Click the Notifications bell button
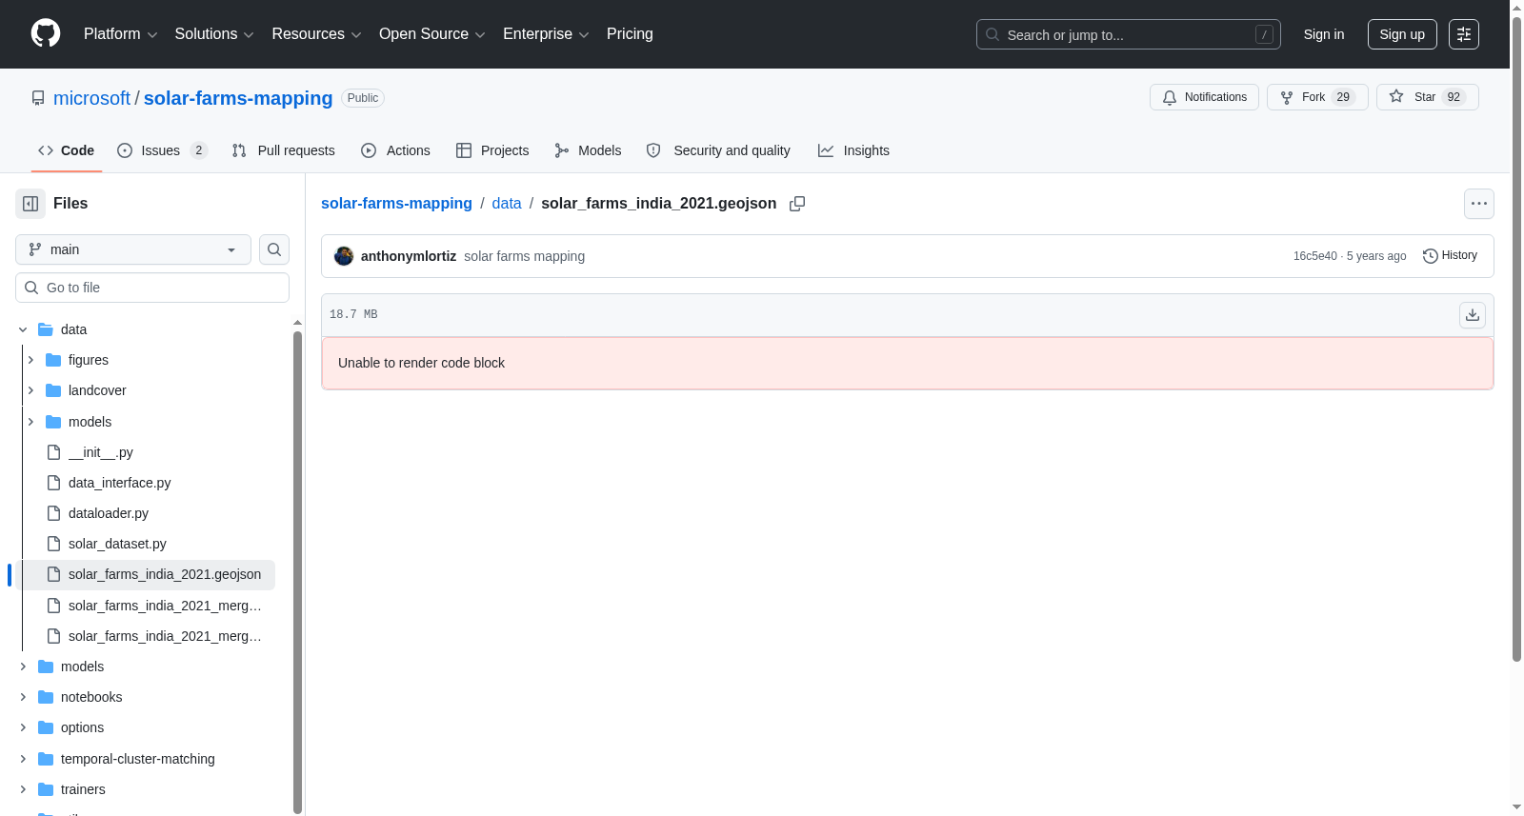 coord(1204,97)
